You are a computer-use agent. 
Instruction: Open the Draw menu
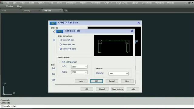point(60,3)
